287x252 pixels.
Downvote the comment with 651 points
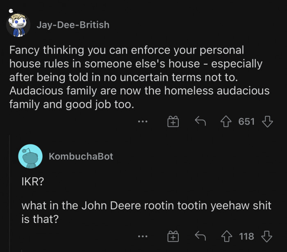coord(267,122)
